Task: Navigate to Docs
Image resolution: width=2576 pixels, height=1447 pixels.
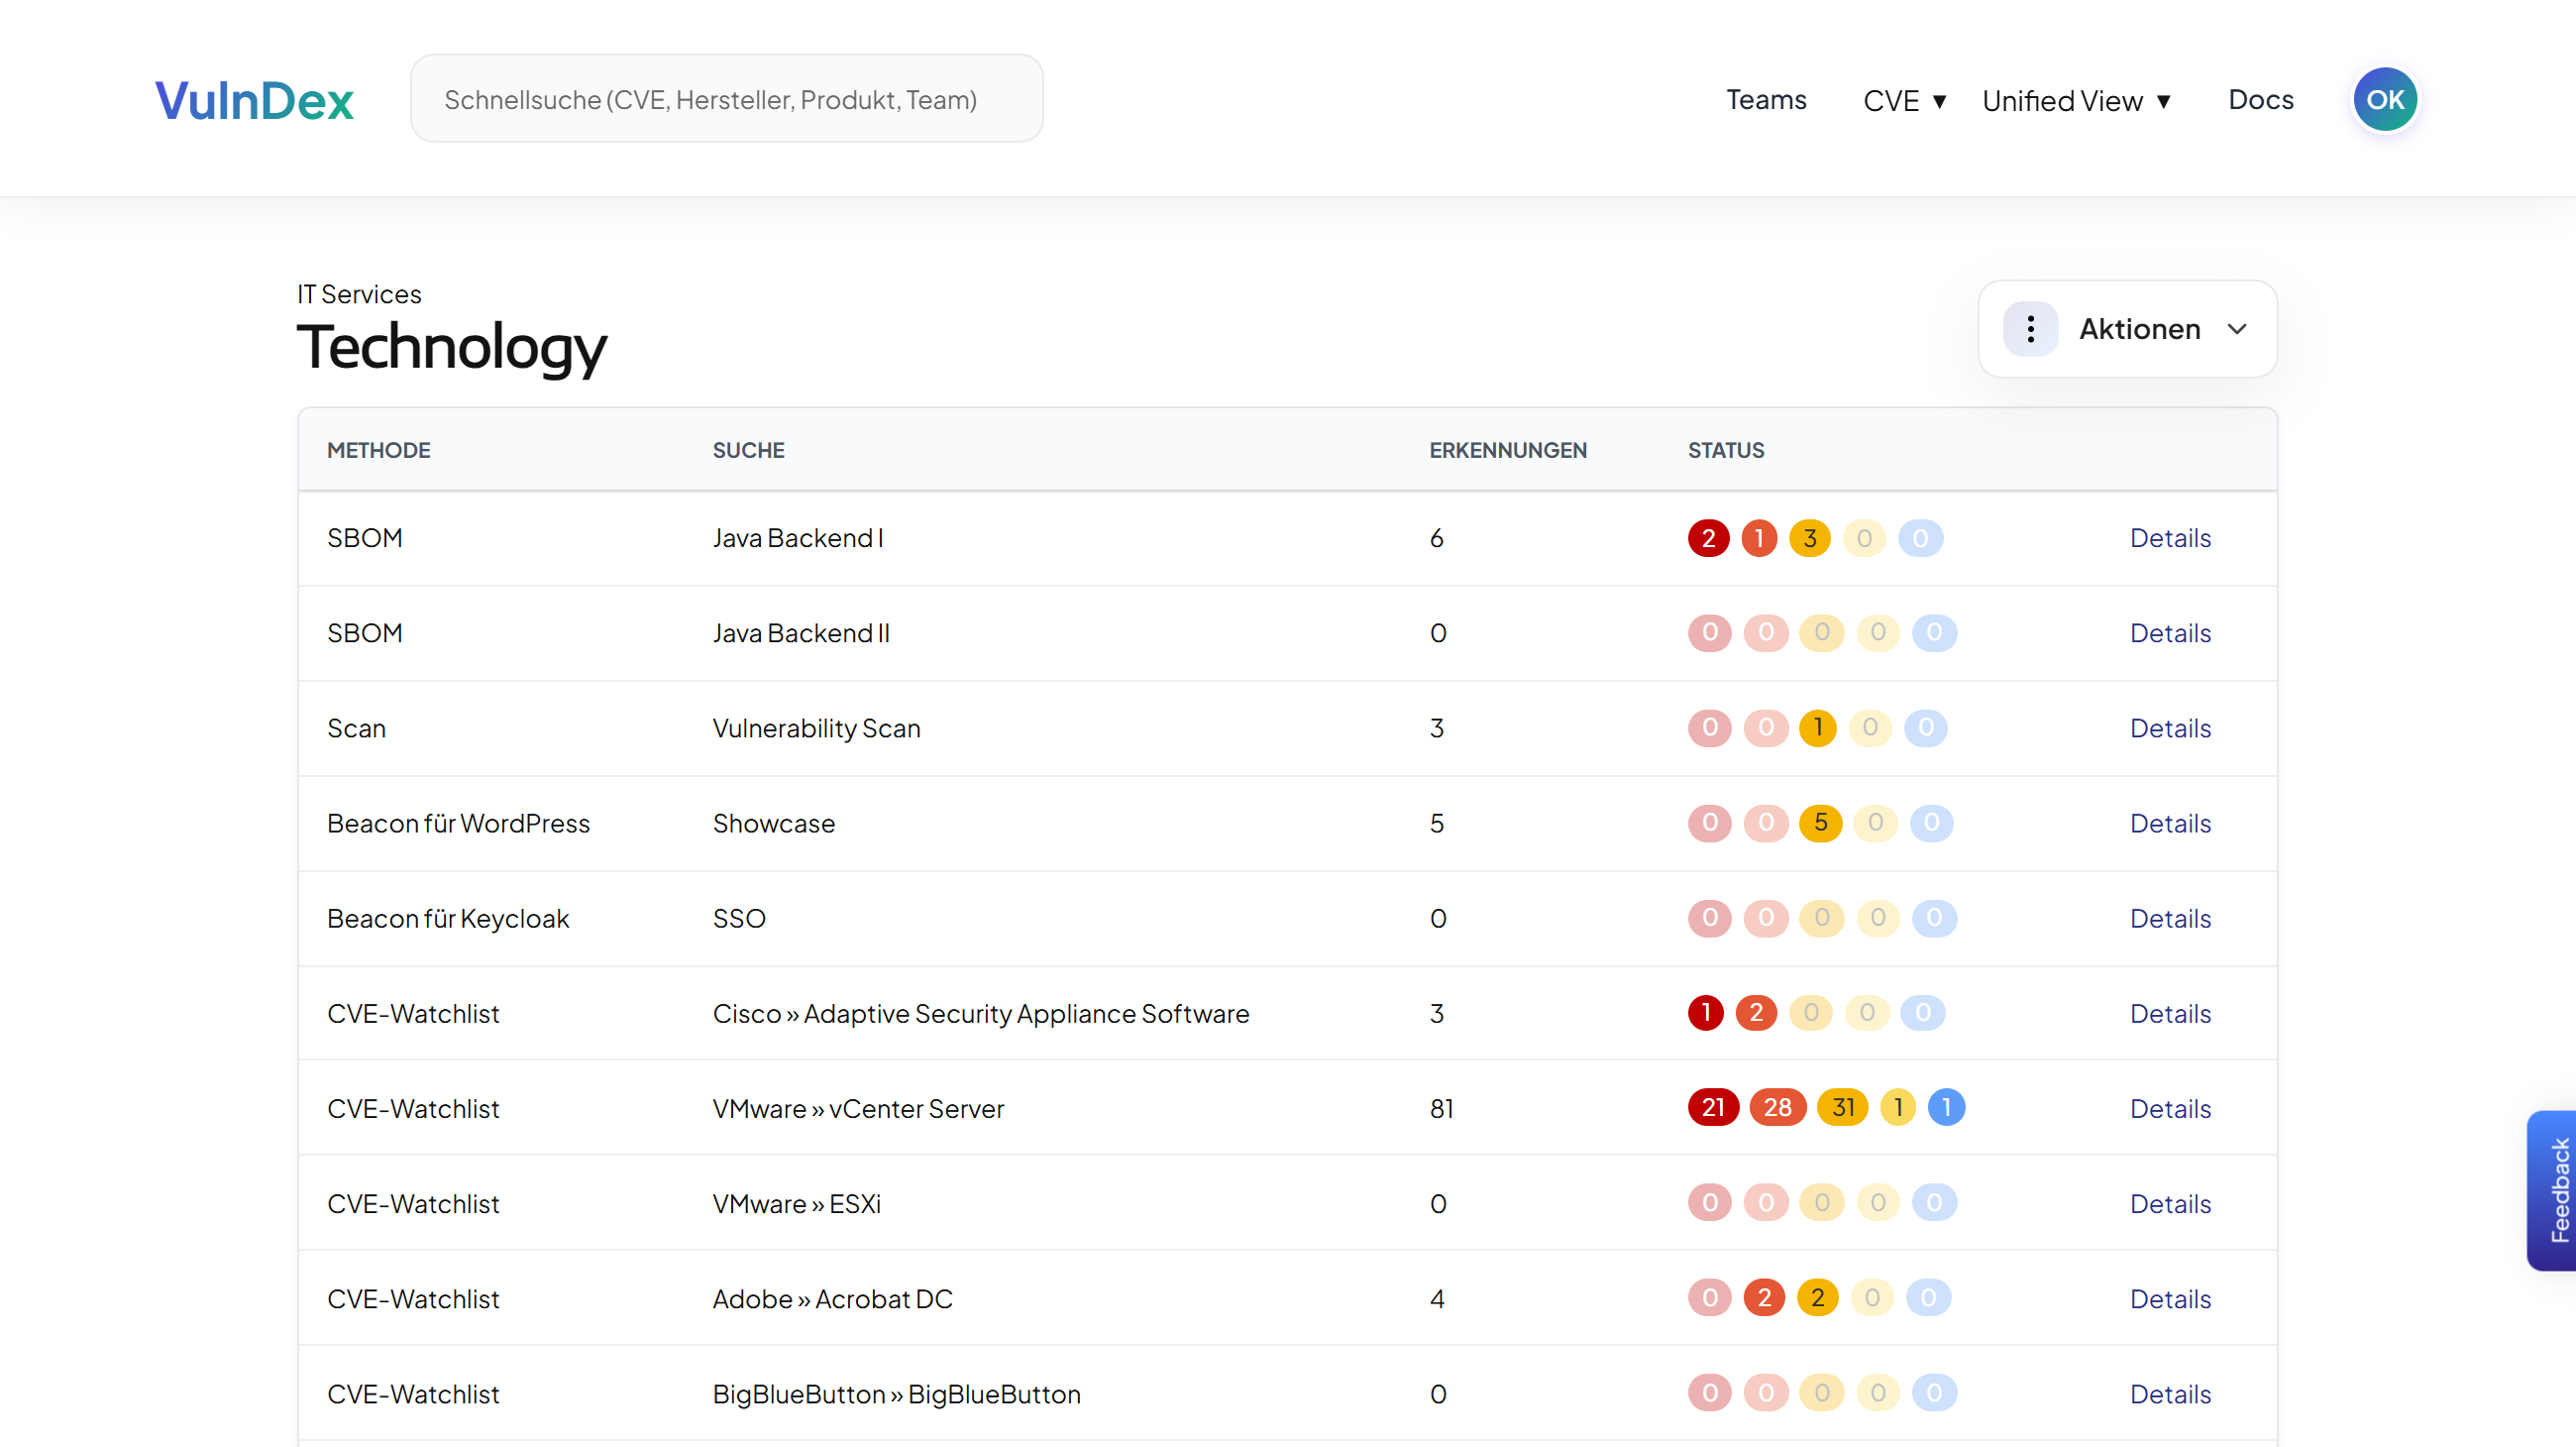Action: click(x=2261, y=99)
